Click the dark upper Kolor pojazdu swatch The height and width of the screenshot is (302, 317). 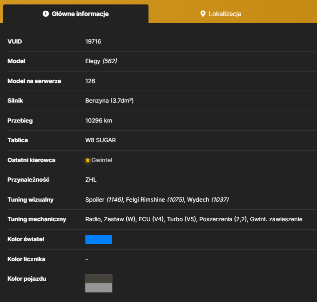pos(99,279)
